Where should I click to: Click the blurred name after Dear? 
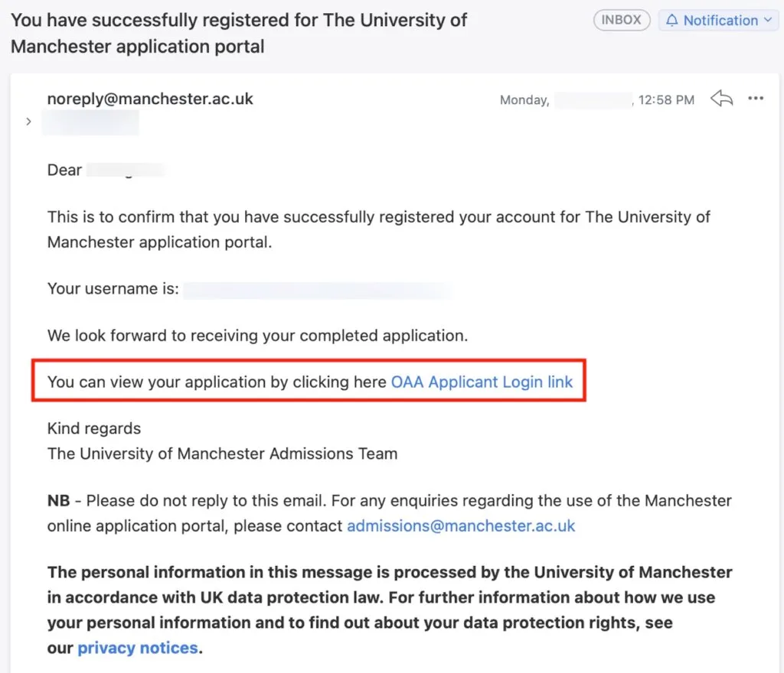pos(125,170)
